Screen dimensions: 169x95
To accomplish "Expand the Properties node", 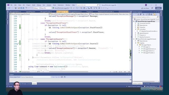I will (135, 27).
